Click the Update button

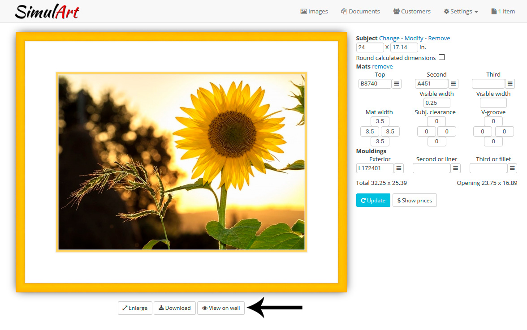coord(373,200)
